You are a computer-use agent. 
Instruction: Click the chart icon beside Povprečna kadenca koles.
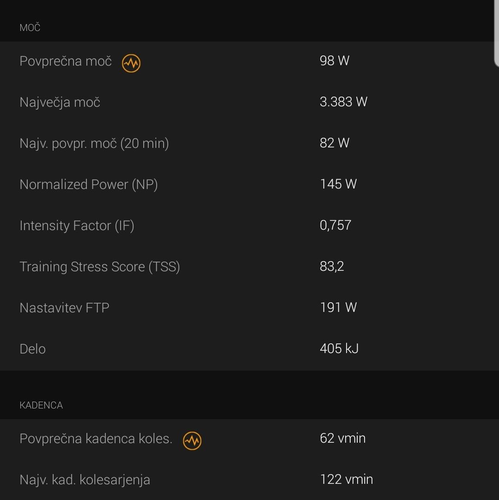192,441
